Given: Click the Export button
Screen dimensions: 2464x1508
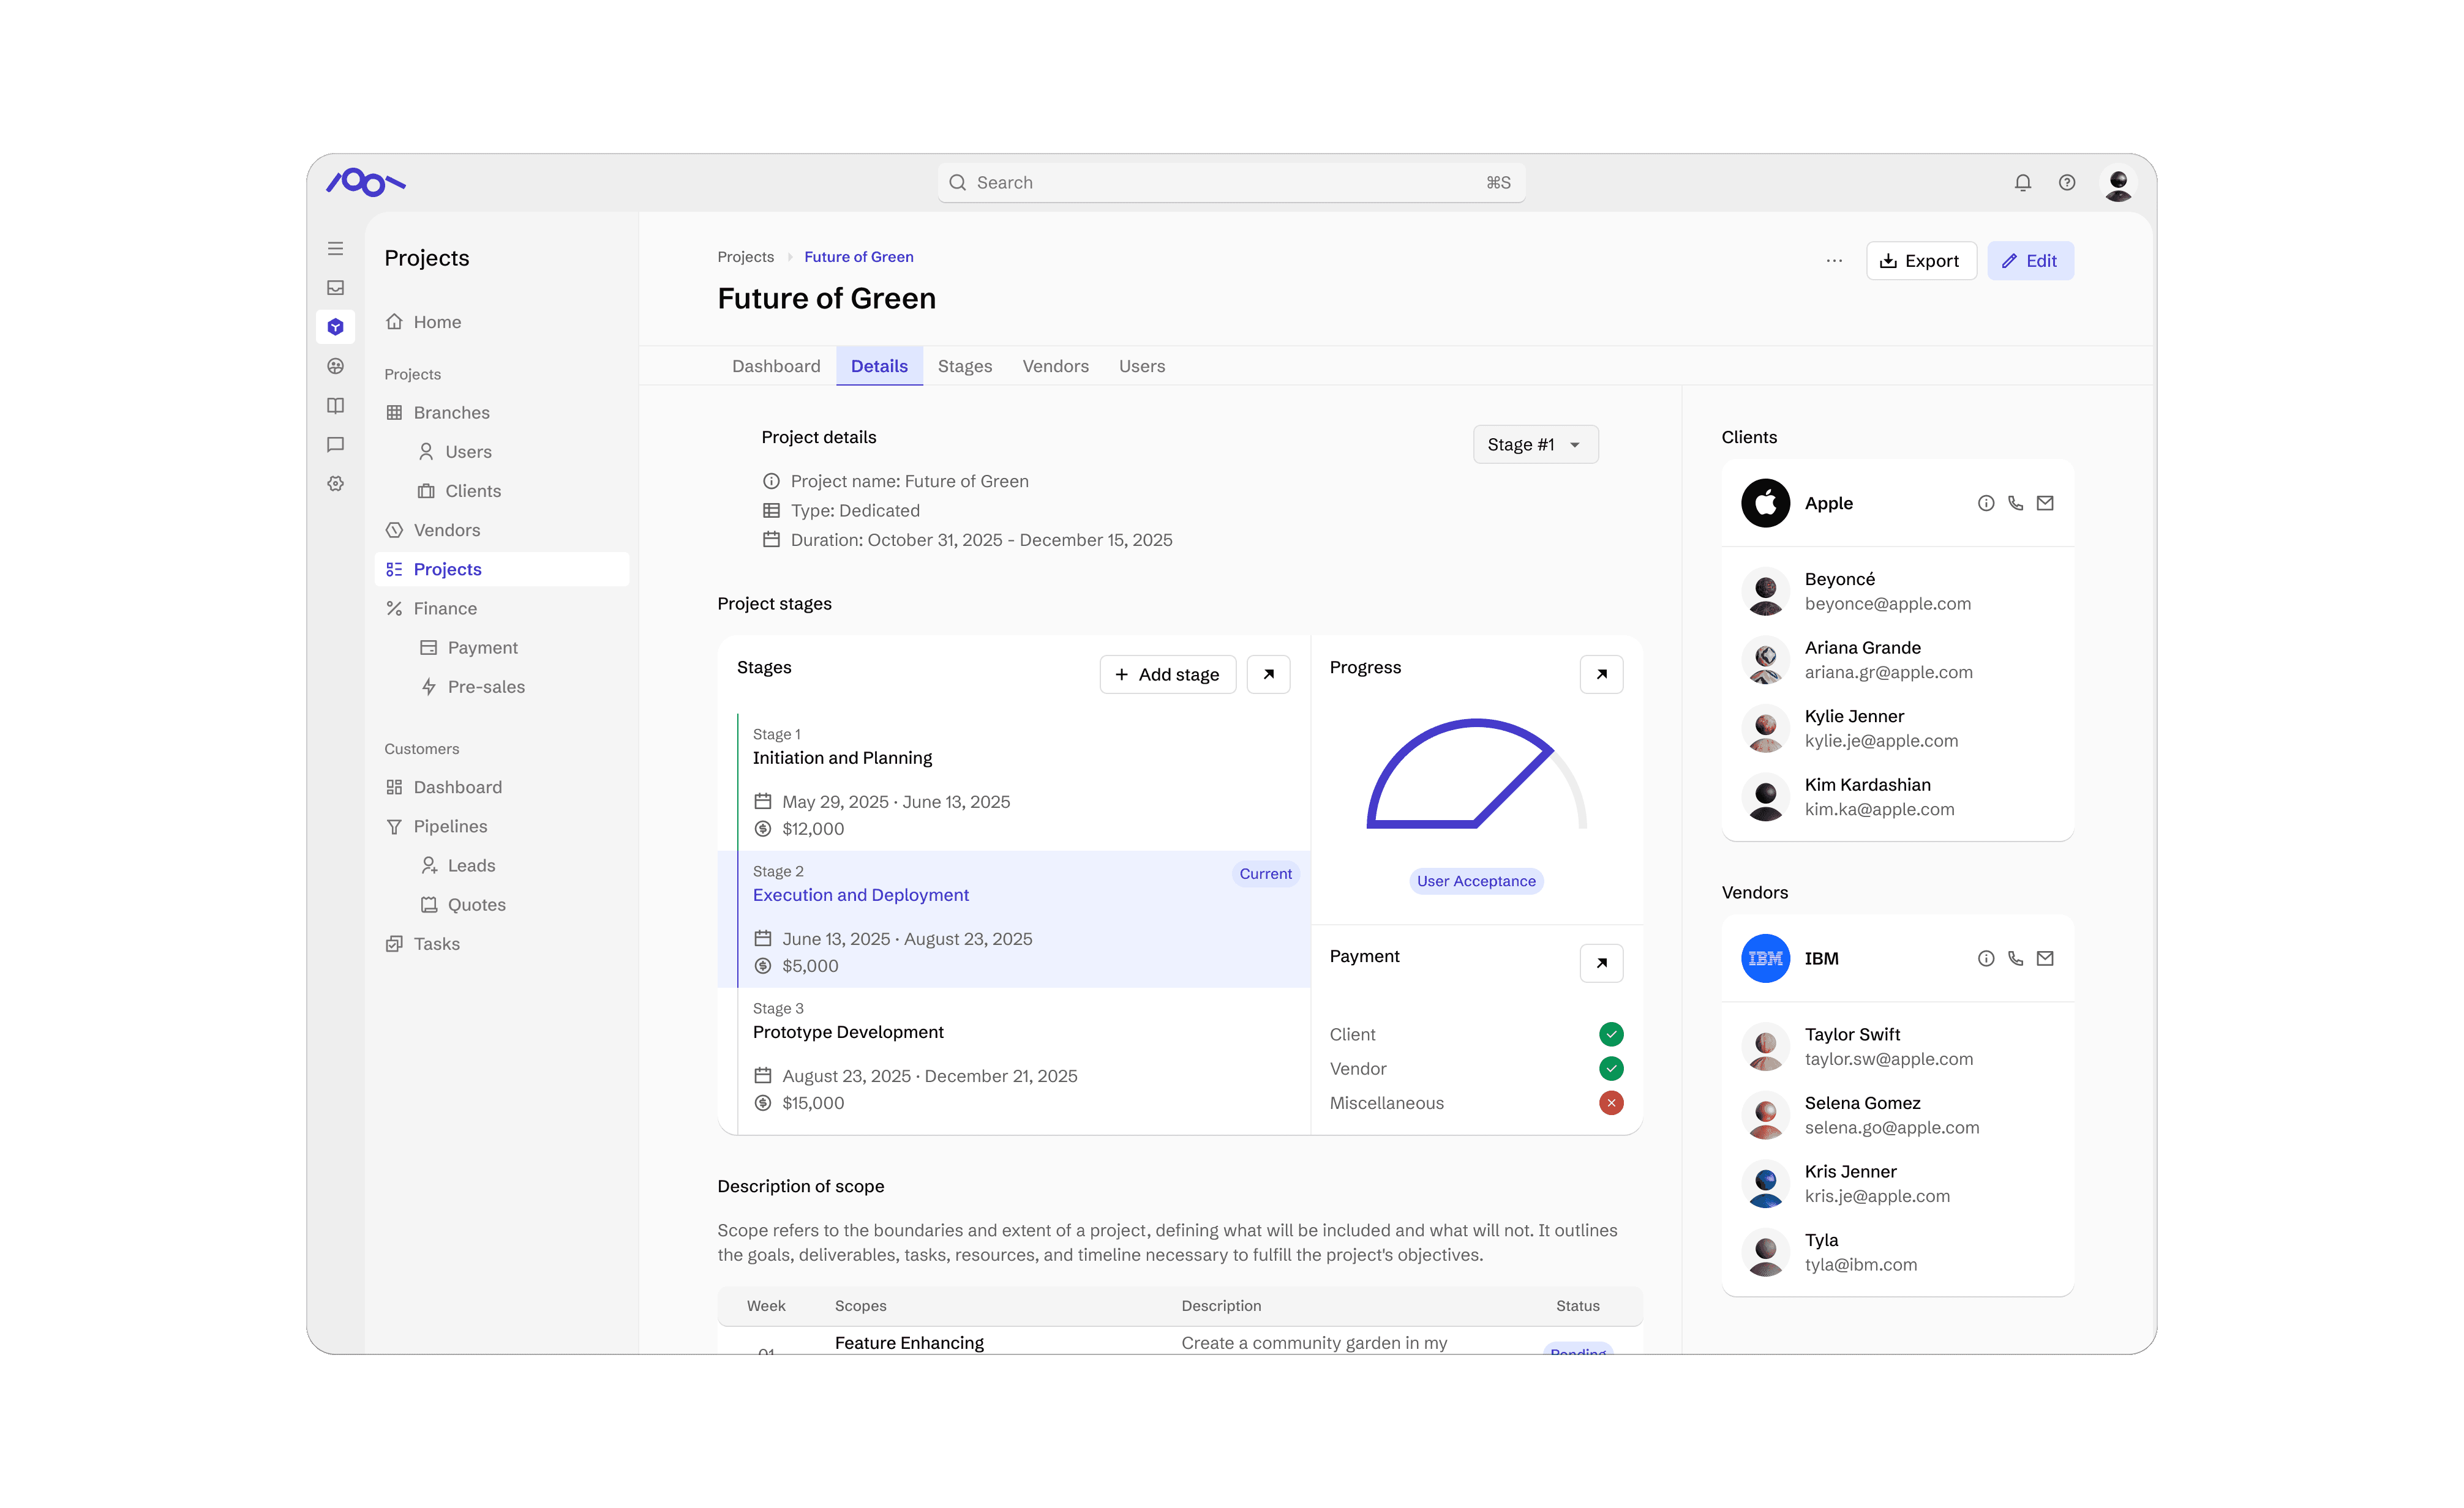Looking at the screenshot, I should [x=1920, y=261].
